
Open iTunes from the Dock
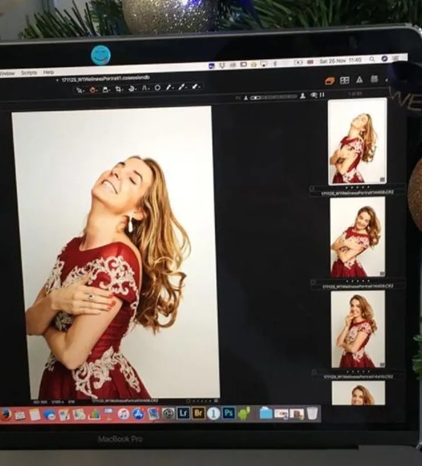[123, 414]
